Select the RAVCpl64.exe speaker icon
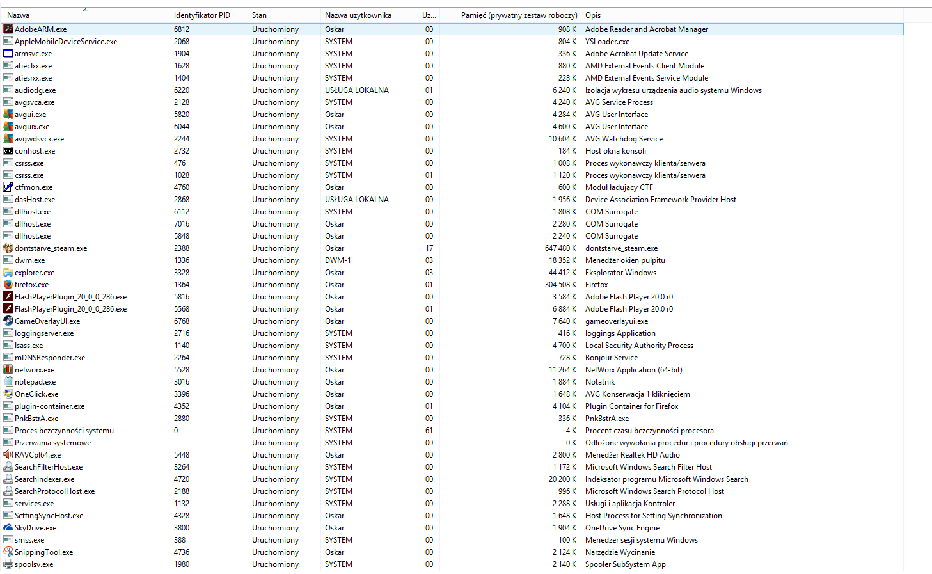Screen dimensions: 932x574 click(8, 454)
